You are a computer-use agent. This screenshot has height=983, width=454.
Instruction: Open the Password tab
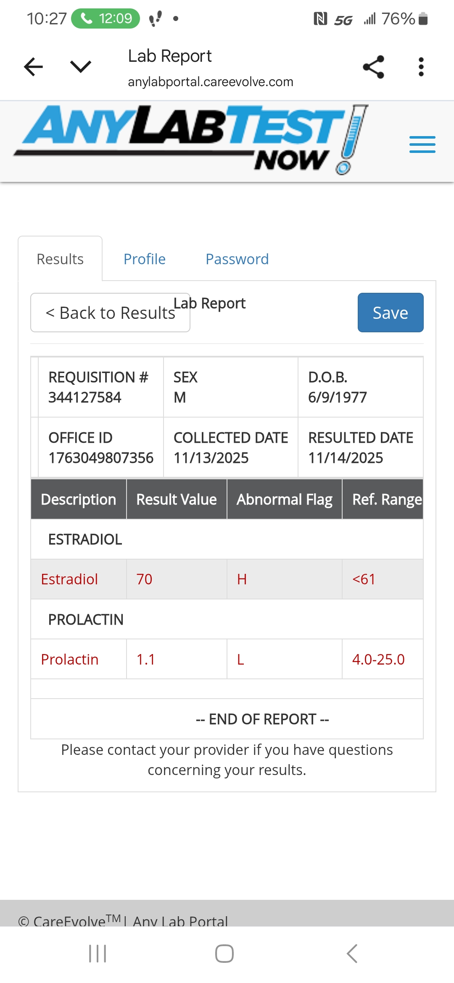(x=237, y=259)
